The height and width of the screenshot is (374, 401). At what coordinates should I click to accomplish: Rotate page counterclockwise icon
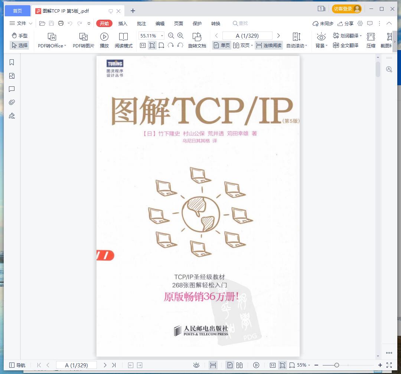[x=180, y=46]
